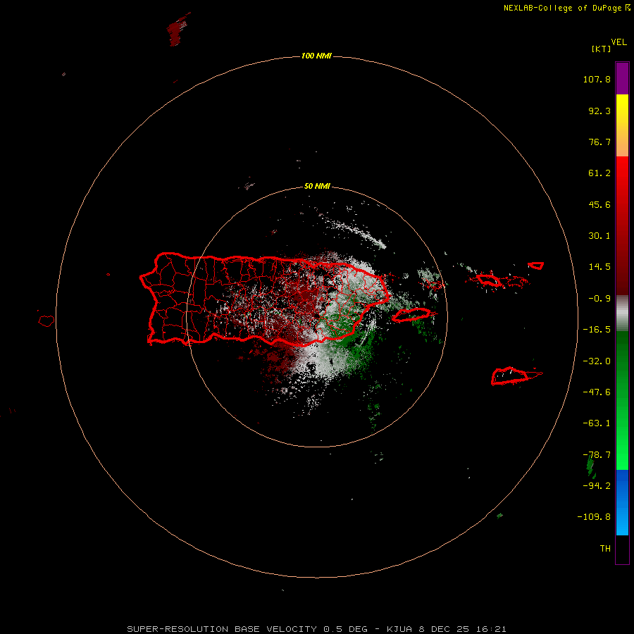Pick the gray near-zero color bar segment
This screenshot has width=634, height=634.
(x=622, y=313)
